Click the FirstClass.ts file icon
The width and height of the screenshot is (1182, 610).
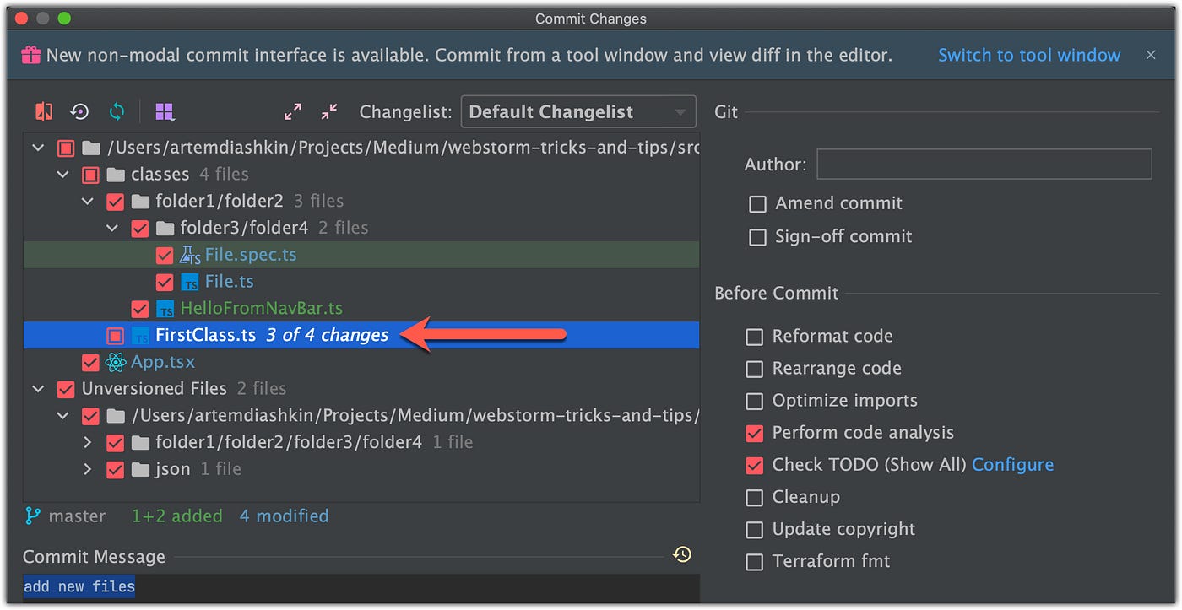141,336
